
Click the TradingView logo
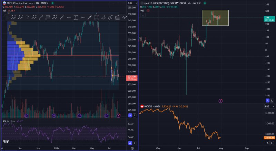(6, 142)
